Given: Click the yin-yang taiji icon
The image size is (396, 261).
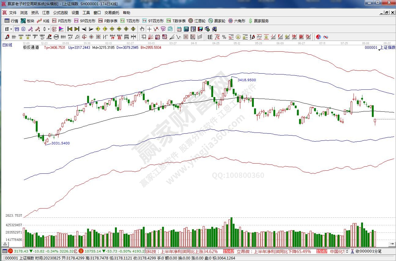Looking at the screenshot, I should tap(318, 37).
